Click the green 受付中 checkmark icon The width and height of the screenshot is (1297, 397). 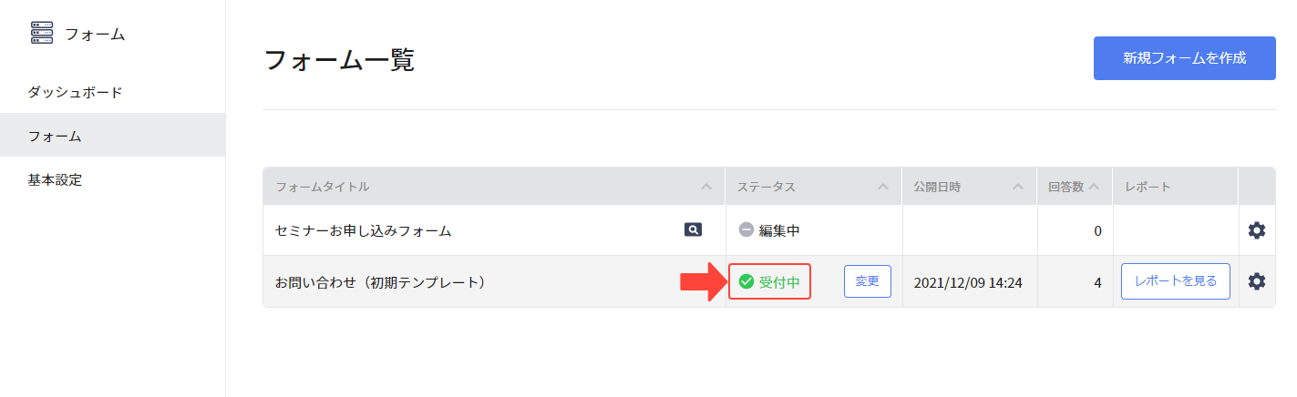pyautogui.click(x=746, y=282)
